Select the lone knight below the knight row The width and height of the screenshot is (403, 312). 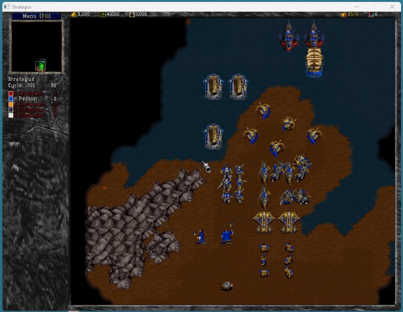pos(264,197)
